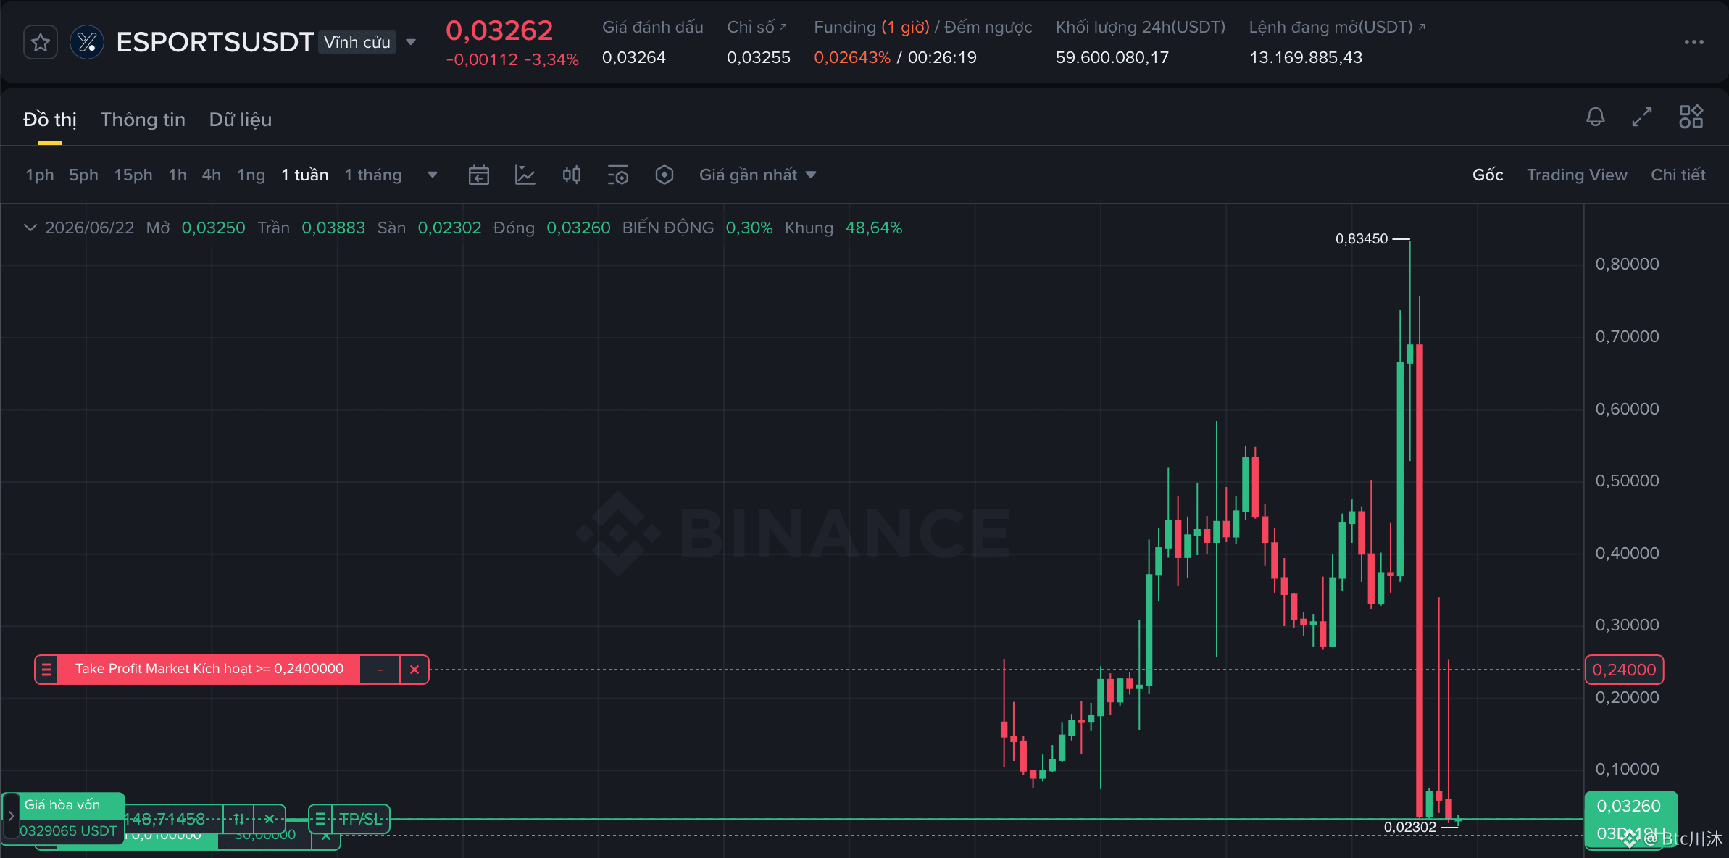This screenshot has width=1729, height=858.
Task: Open the technical indicators chart icon
Action: (x=525, y=175)
